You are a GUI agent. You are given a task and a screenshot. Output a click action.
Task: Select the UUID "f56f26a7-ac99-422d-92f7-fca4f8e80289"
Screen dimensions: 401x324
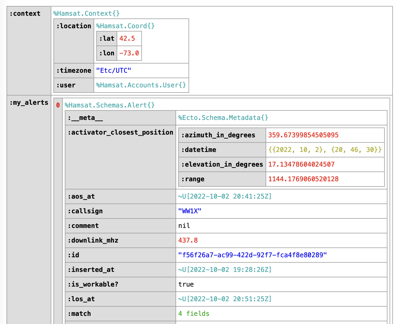point(253,255)
